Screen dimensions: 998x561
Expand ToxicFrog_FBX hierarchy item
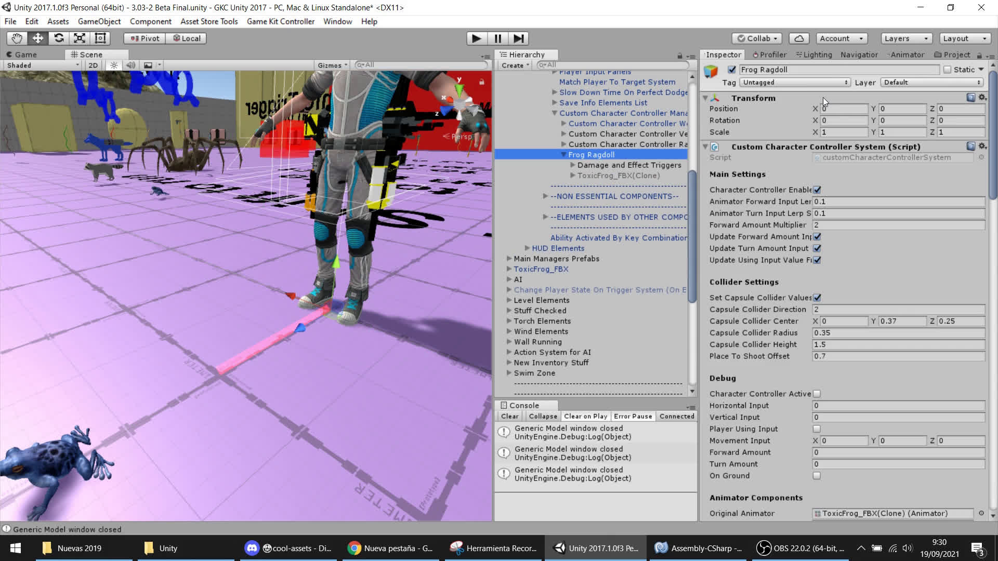(509, 269)
